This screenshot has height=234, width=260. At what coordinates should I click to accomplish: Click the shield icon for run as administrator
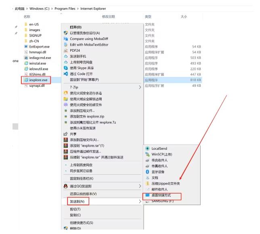click(x=66, y=33)
